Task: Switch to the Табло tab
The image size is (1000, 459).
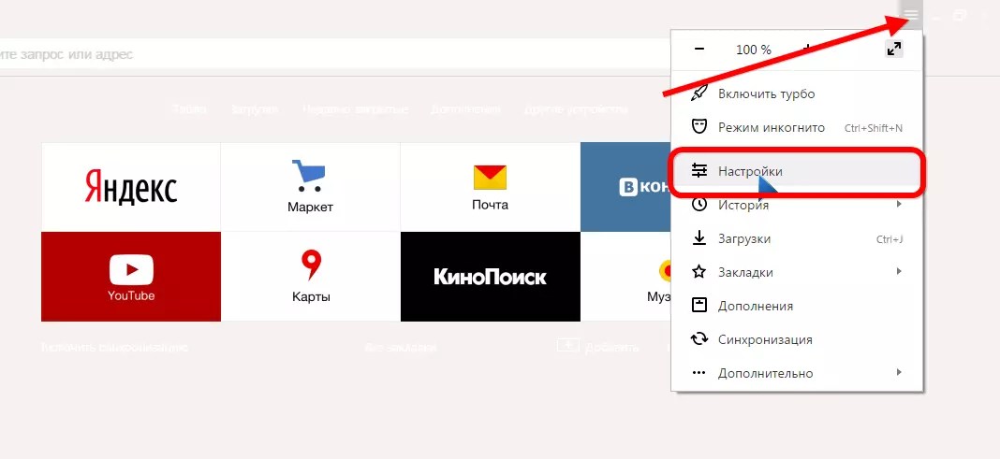Action: pyautogui.click(x=189, y=109)
